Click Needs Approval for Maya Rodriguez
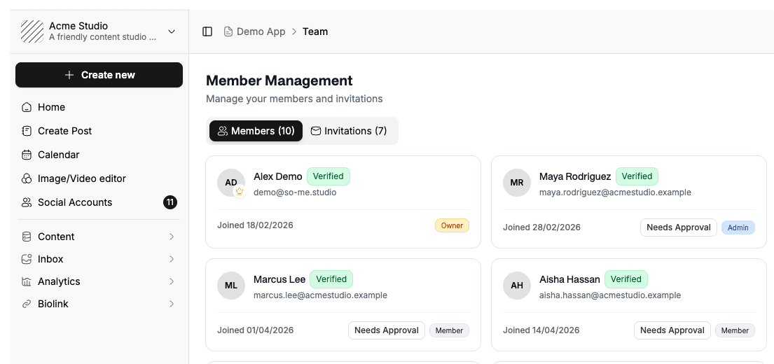Image resolution: width=774 pixels, height=364 pixels. [679, 227]
